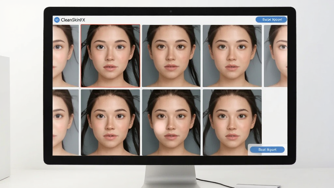The height and width of the screenshot is (188, 334).
Task: Click the blue pill button in the header
Action: click(271, 20)
